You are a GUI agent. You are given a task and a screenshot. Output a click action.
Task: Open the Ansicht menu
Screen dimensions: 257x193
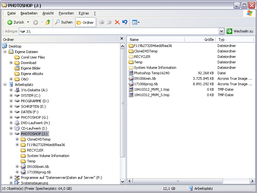(48, 13)
